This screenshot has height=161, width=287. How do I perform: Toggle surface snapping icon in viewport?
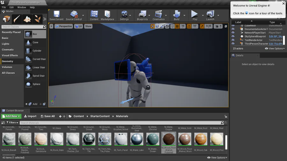click(173, 26)
